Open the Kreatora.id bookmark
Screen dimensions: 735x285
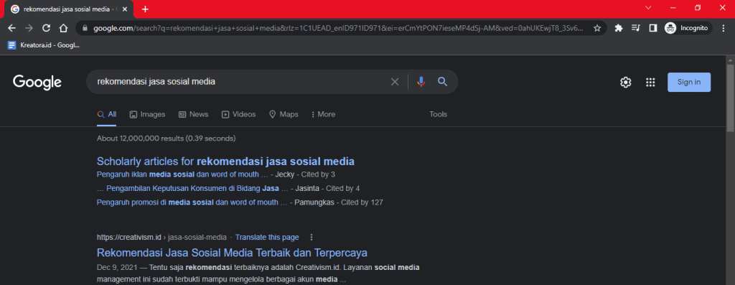coord(44,45)
